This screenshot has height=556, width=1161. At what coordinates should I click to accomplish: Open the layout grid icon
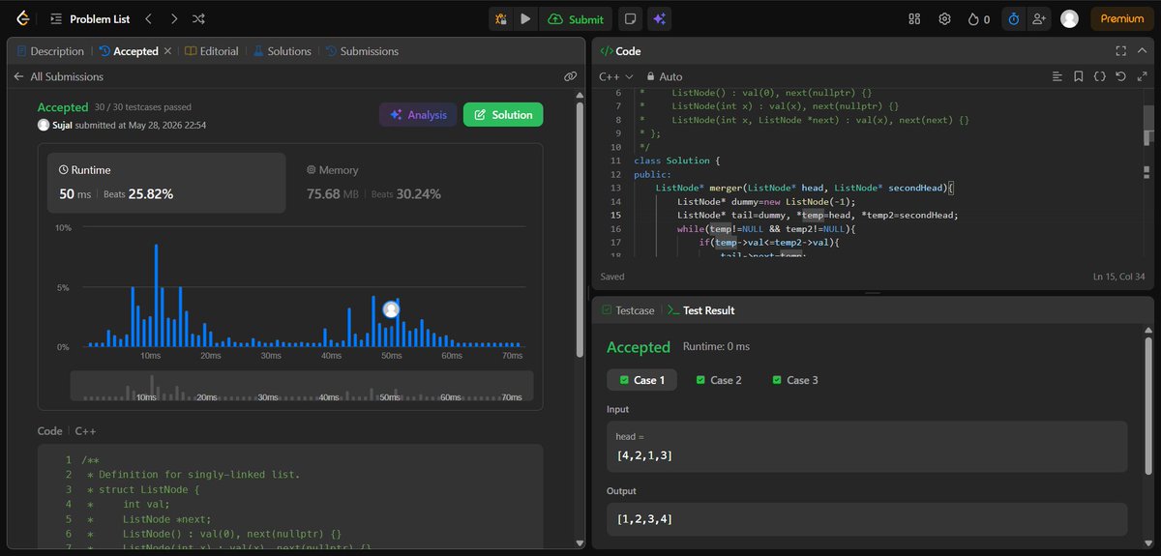pos(915,18)
